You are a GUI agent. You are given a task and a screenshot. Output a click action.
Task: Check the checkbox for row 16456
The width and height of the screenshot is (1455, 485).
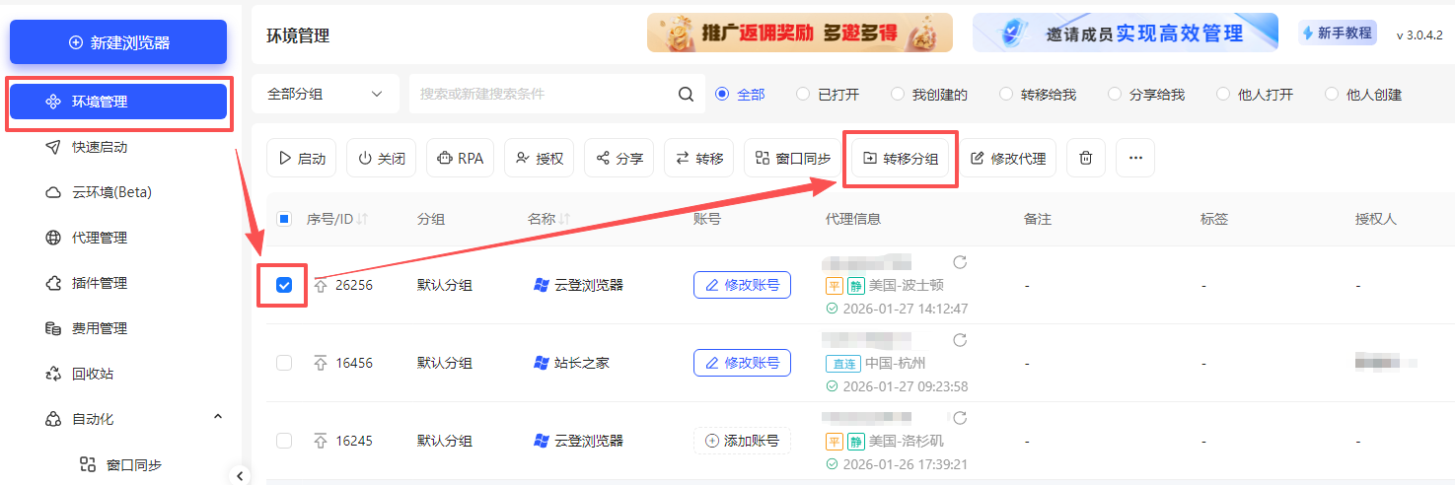click(x=284, y=363)
